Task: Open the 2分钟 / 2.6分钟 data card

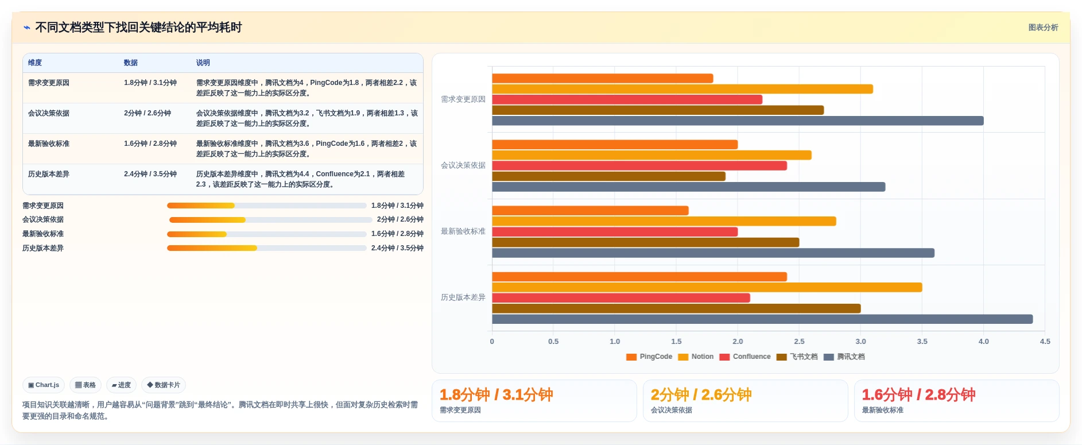Action: pyautogui.click(x=746, y=401)
